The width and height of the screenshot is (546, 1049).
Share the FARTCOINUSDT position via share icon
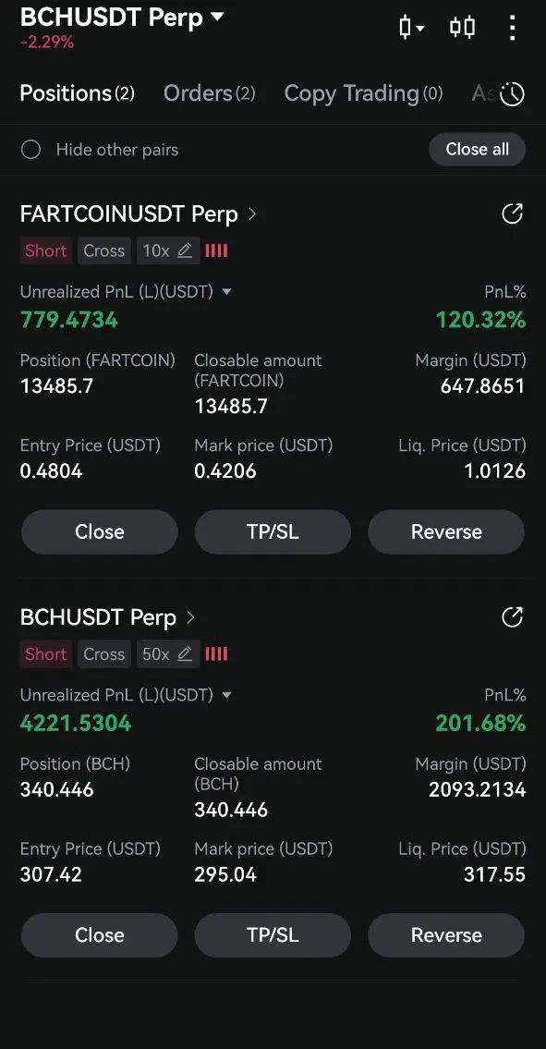[512, 214]
